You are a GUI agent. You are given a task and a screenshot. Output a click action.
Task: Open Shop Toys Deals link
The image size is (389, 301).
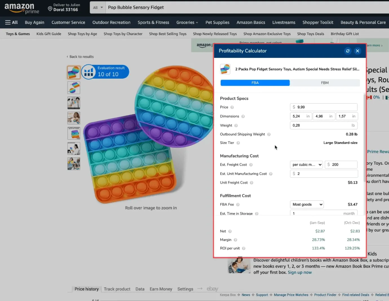point(311,34)
